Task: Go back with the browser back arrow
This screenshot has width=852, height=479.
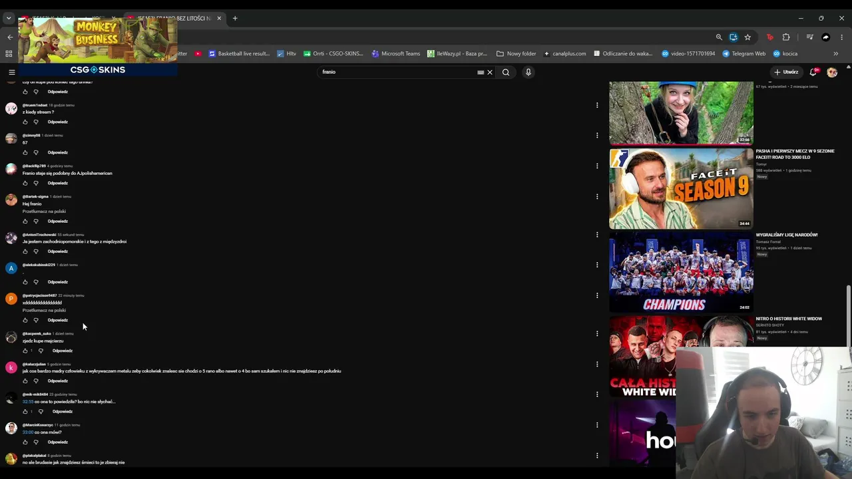Action: [x=10, y=37]
